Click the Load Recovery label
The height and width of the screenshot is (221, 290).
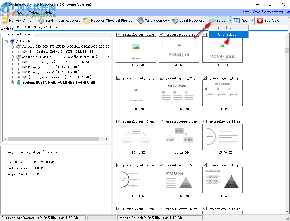coord(192,21)
